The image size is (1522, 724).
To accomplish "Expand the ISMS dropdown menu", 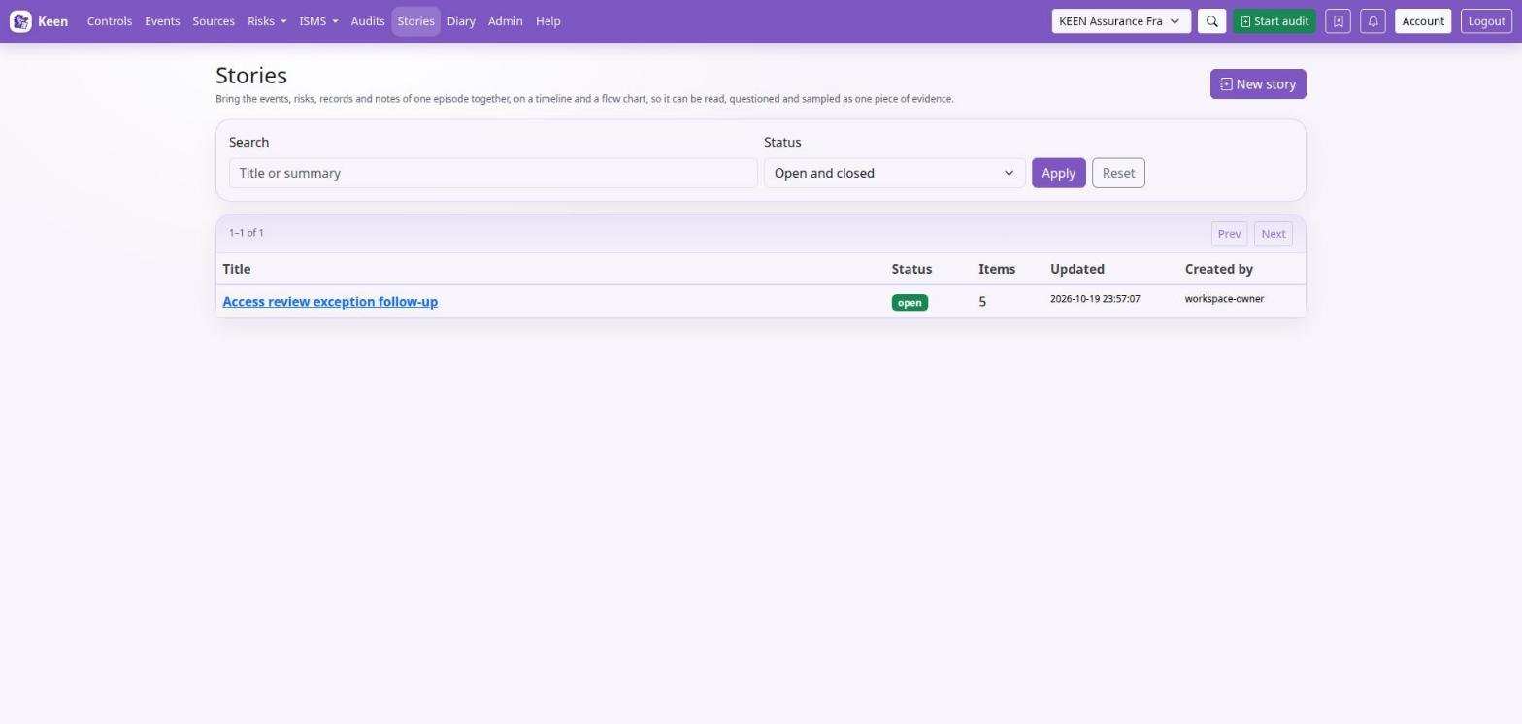I will pos(318,21).
